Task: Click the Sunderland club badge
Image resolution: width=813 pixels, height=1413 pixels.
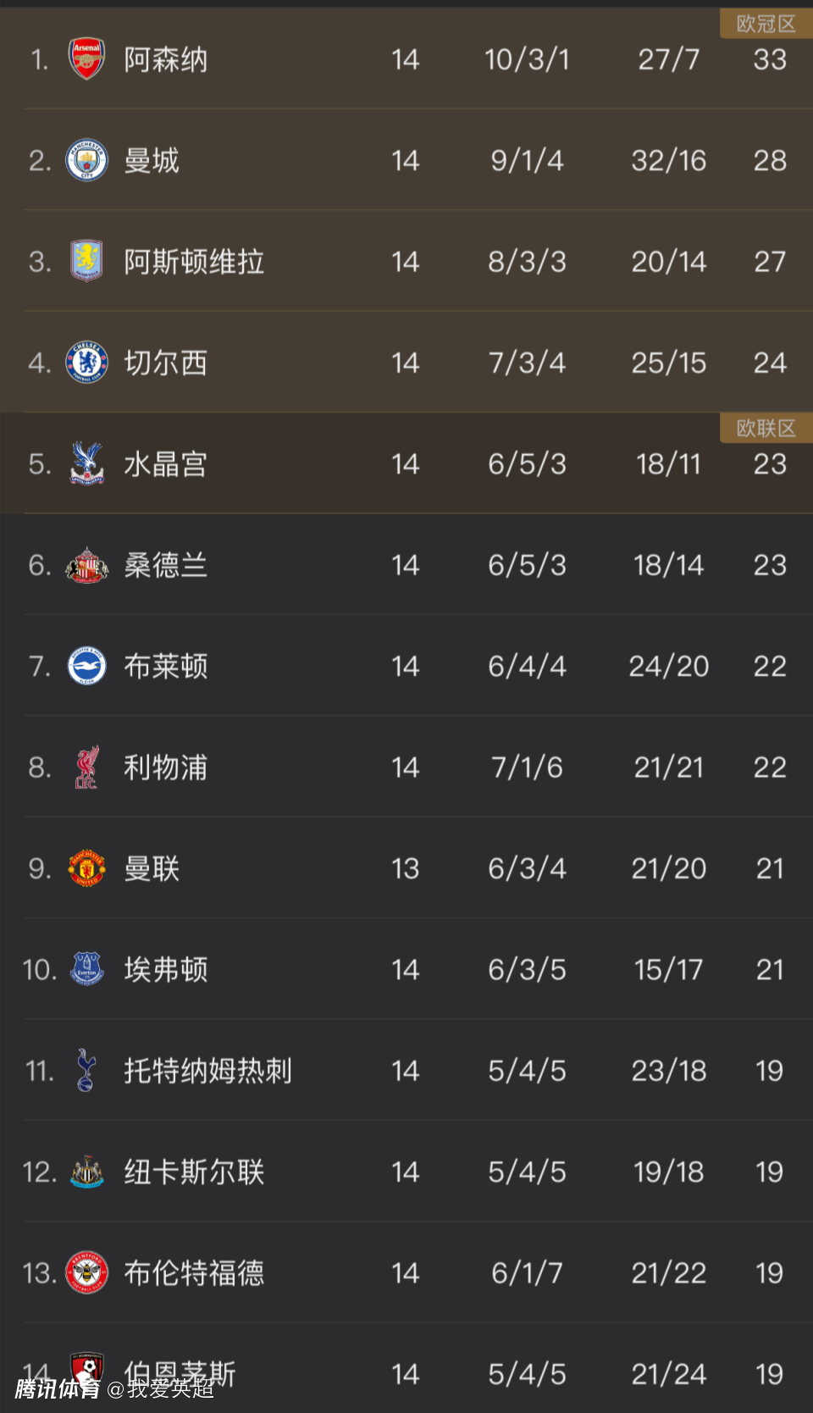Action: (x=86, y=565)
